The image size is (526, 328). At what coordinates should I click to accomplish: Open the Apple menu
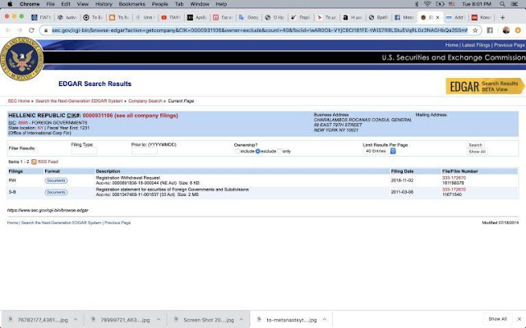10,4
